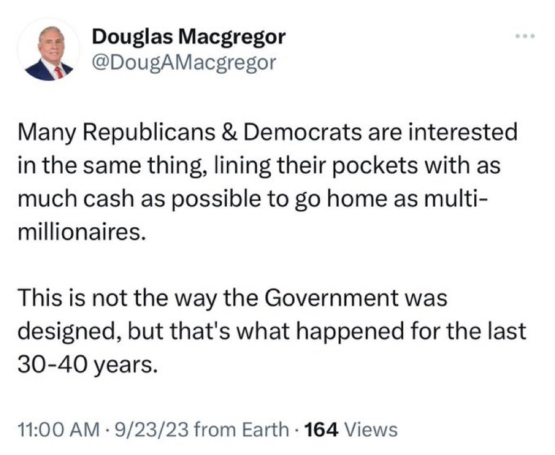Open the Douglas Macgregor display name link

coord(189,35)
